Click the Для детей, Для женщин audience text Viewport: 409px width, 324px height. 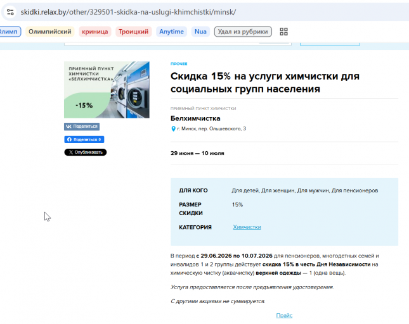point(304,190)
